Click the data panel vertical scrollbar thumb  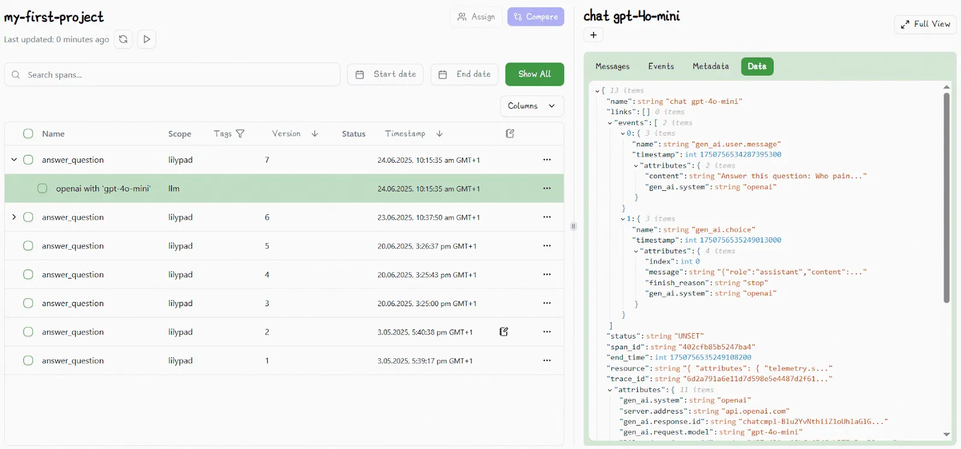947,198
